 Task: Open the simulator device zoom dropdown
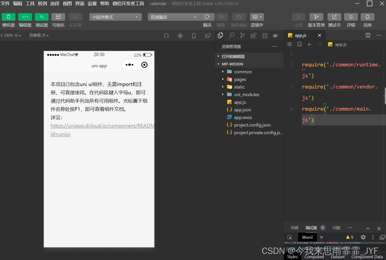(x=11, y=35)
